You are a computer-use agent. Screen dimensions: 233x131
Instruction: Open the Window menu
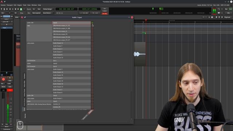(34, 5)
